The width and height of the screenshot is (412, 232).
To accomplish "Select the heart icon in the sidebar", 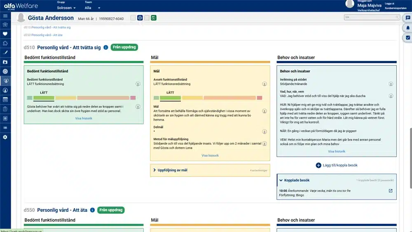I will pyautogui.click(x=5, y=34).
